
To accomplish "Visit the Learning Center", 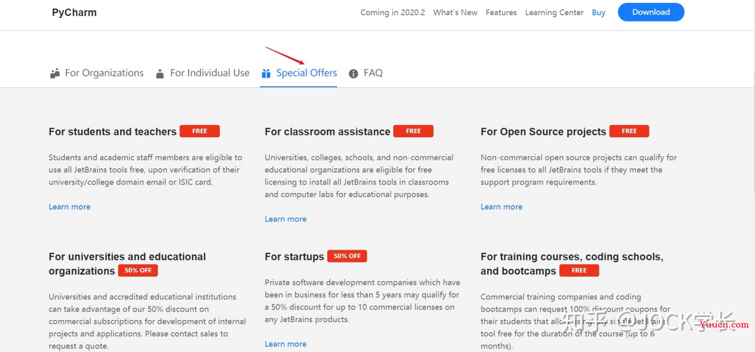I will tap(554, 13).
